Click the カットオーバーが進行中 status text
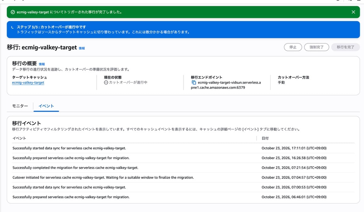This screenshot has width=364, height=212. coord(128,82)
